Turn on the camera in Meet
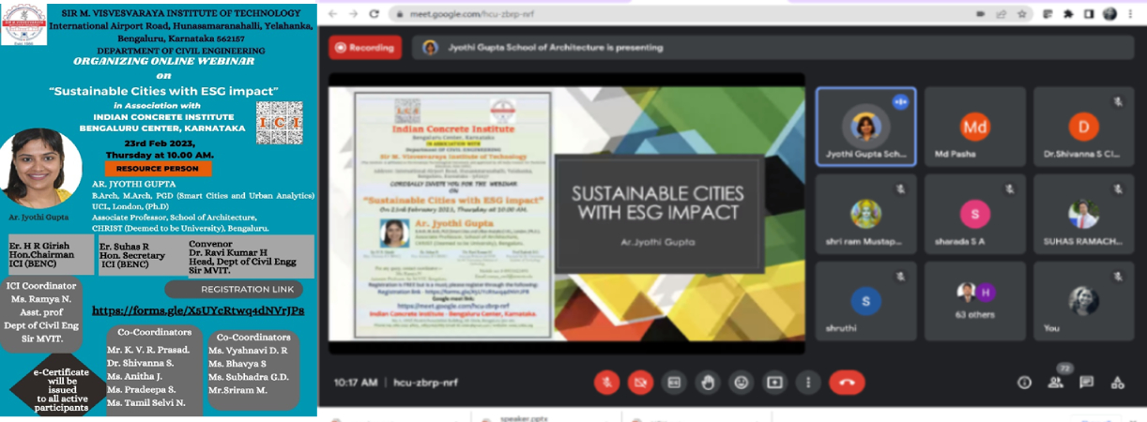Viewport: 1147px width, 422px height. point(641,382)
